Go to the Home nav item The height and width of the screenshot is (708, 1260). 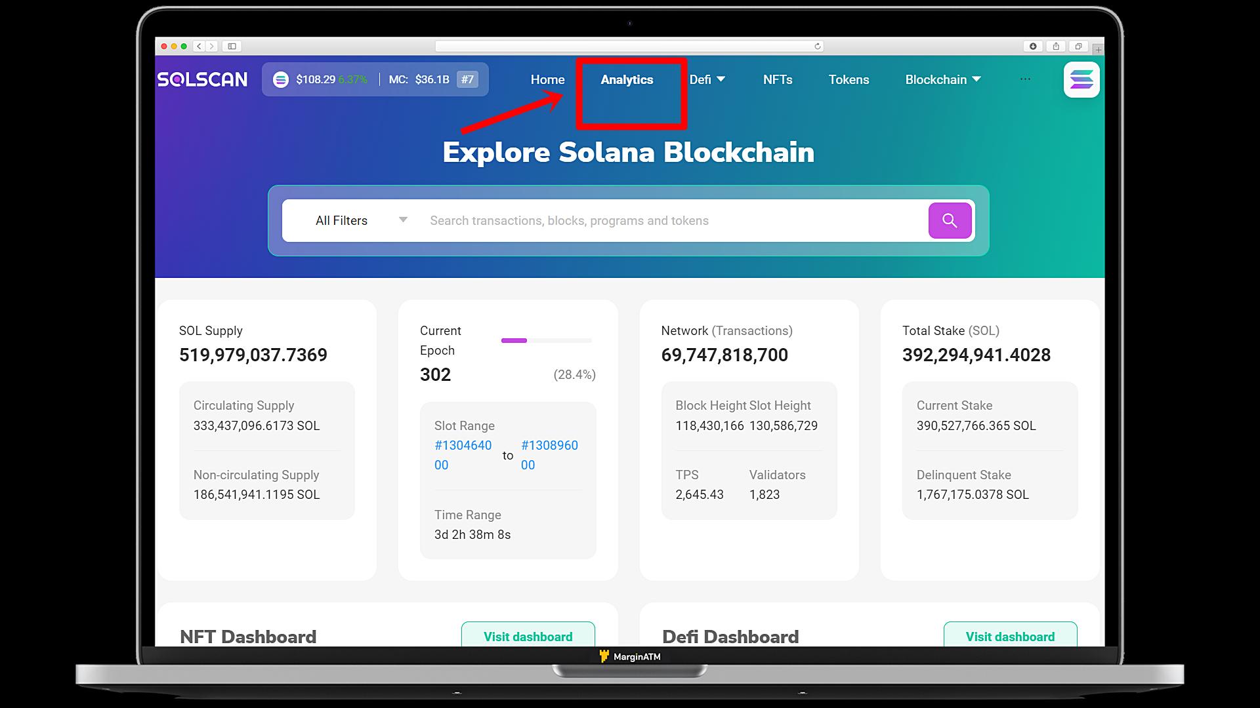coord(547,79)
